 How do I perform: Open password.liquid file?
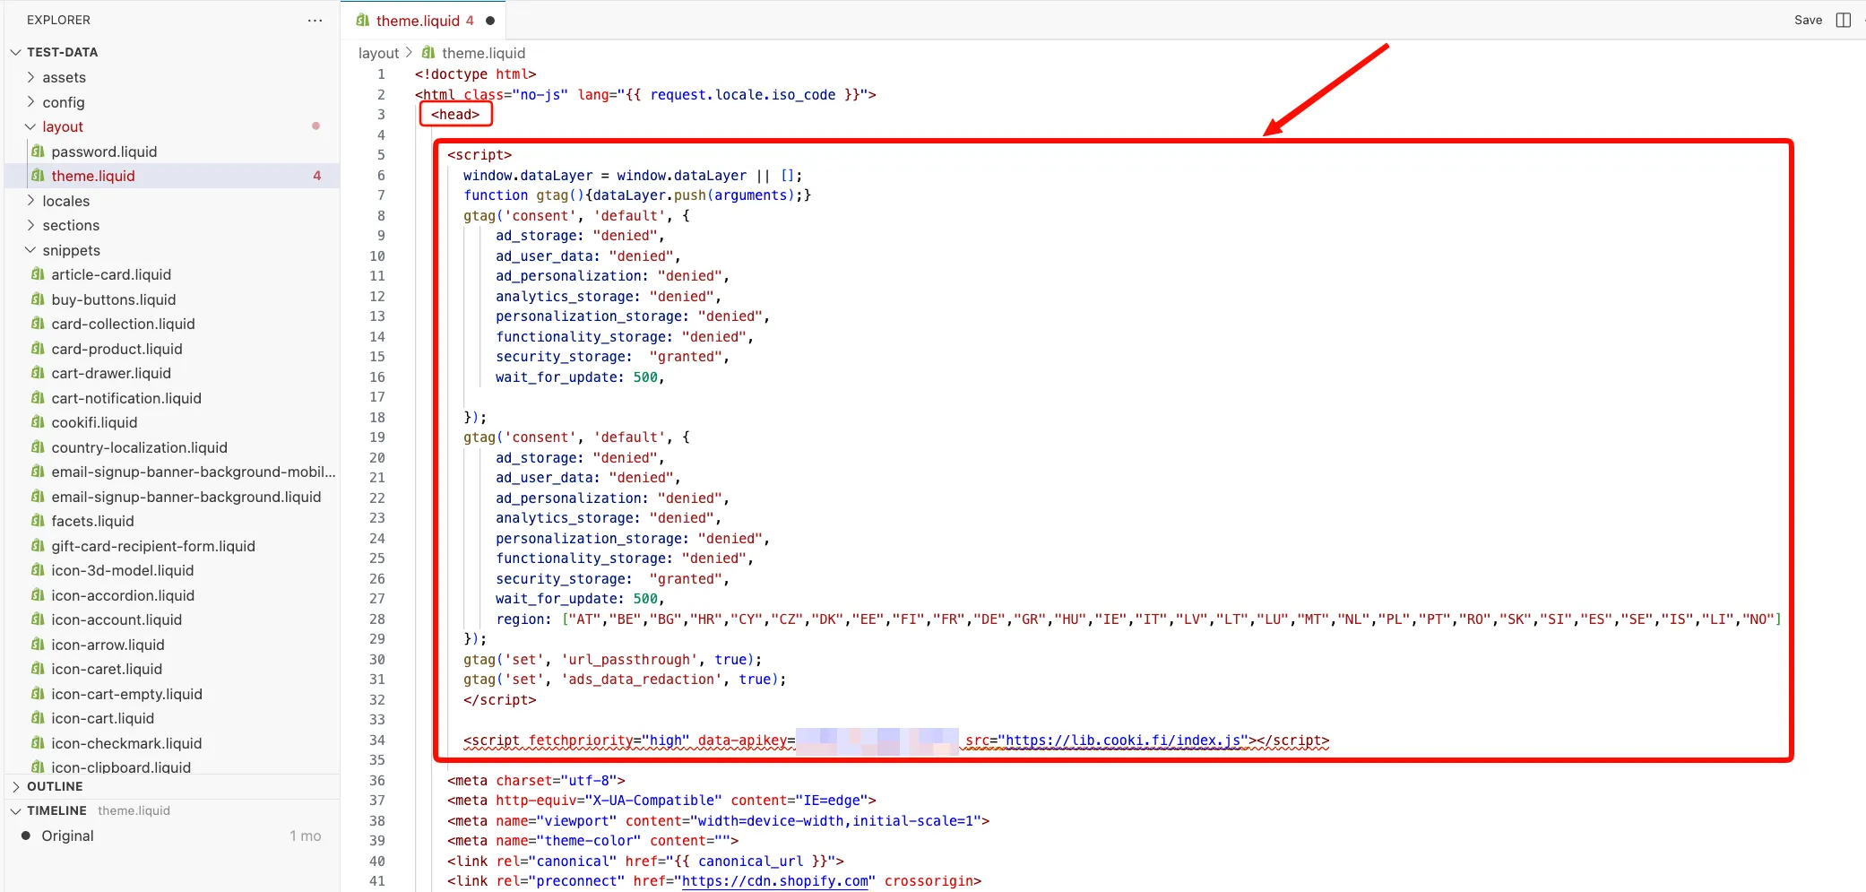[104, 152]
